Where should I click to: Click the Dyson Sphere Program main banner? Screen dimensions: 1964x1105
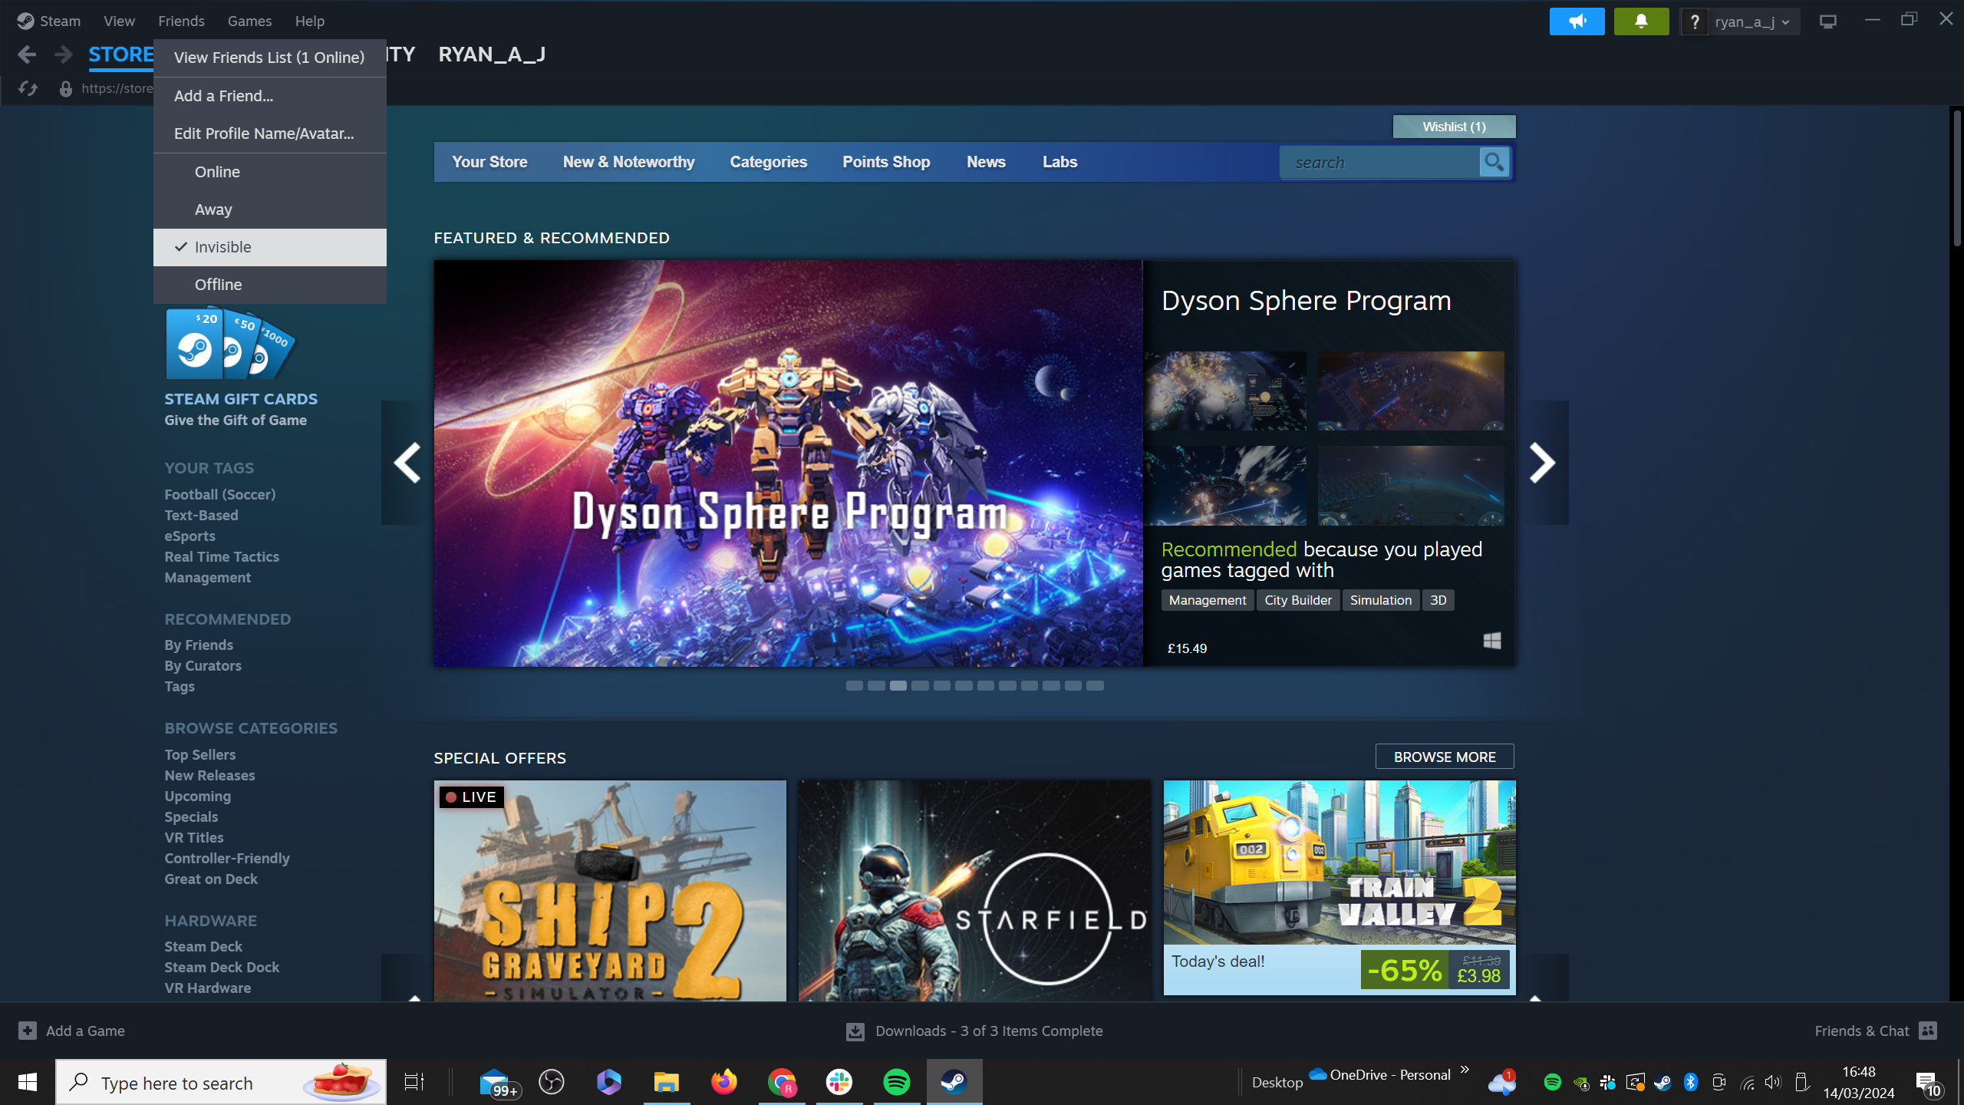point(788,463)
